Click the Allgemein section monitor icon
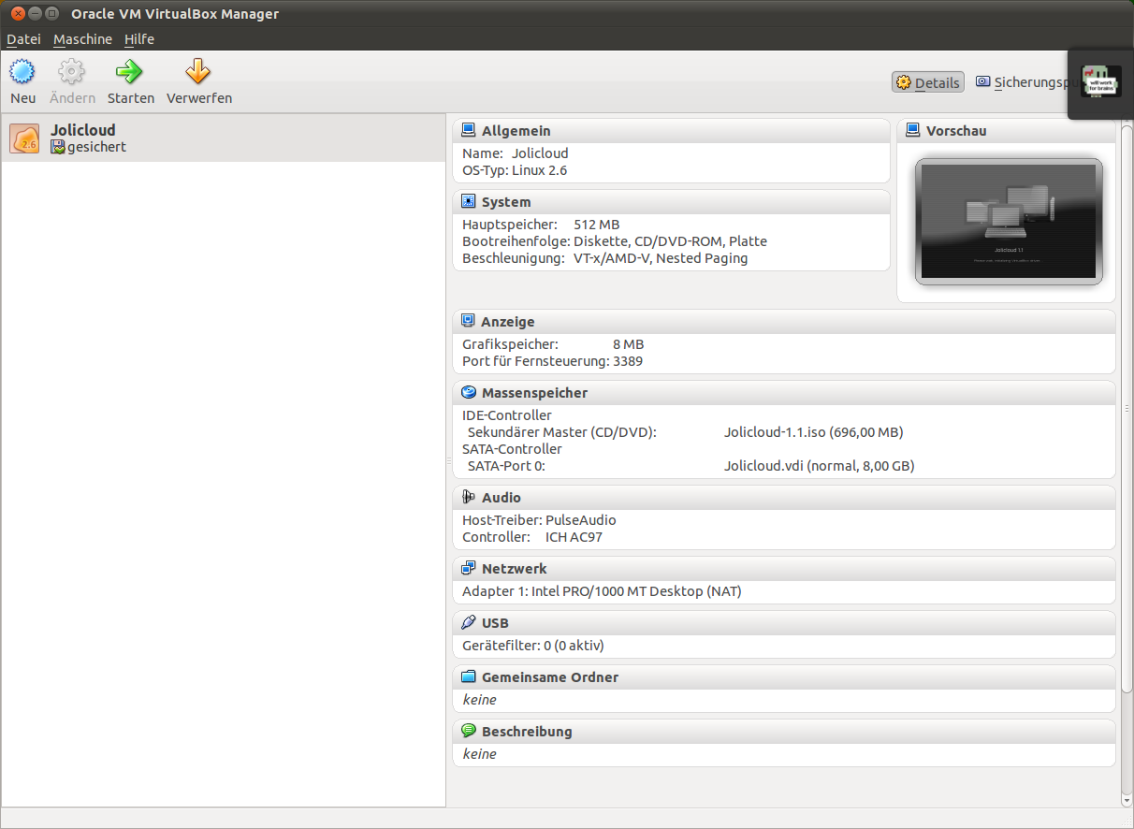The height and width of the screenshot is (829, 1134). point(467,130)
